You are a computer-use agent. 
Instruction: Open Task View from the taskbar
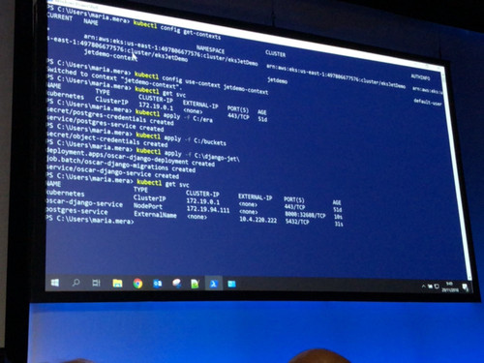[96, 284]
